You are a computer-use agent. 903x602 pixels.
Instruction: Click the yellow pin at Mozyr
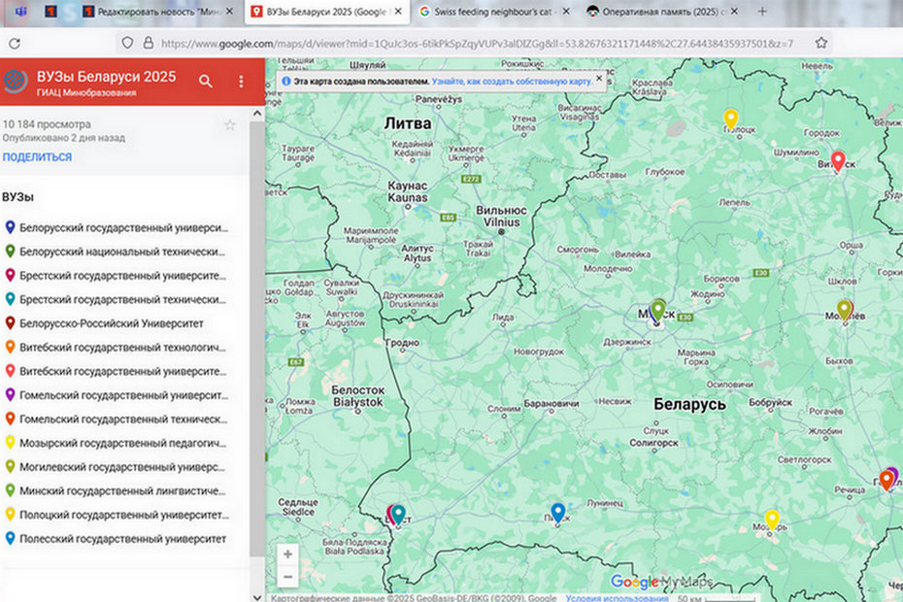coord(772,519)
